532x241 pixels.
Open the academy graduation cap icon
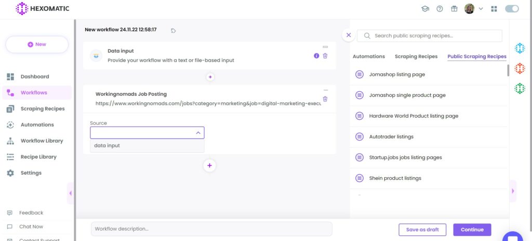pos(425,9)
